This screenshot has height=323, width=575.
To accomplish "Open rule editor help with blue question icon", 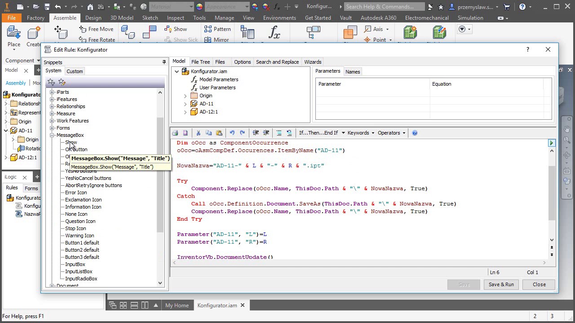I will click(415, 133).
